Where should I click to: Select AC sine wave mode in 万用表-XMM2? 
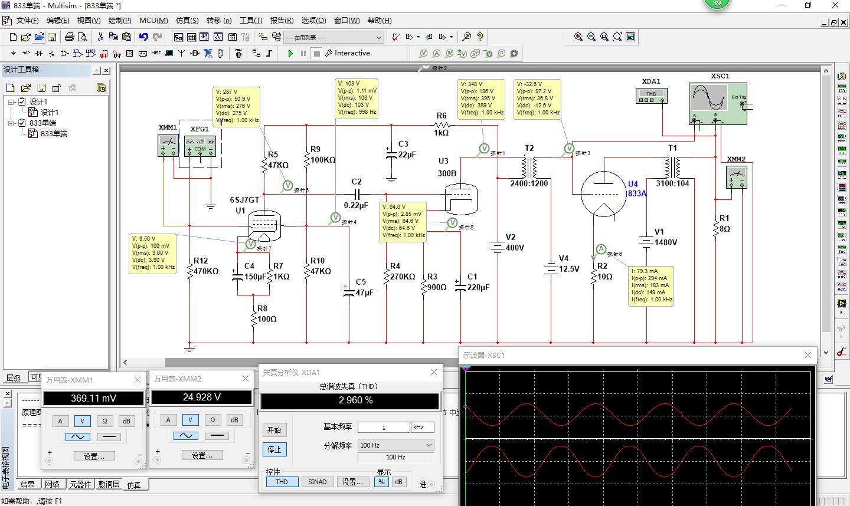[186, 436]
